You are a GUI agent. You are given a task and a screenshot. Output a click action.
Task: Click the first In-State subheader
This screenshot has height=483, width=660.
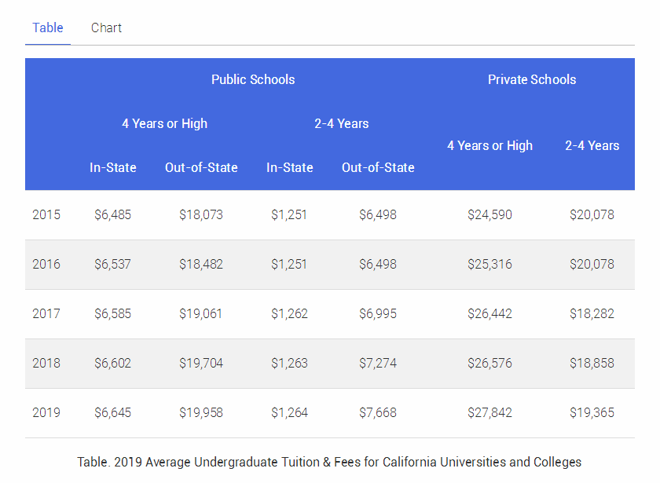(x=112, y=167)
